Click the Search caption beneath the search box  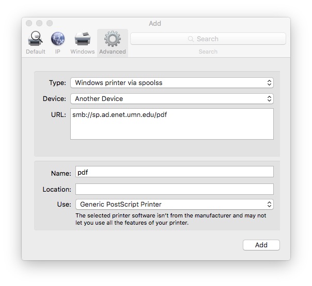pos(208,52)
